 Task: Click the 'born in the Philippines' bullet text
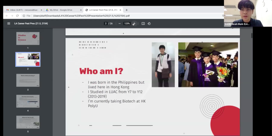pyautogui.click(x=116, y=84)
